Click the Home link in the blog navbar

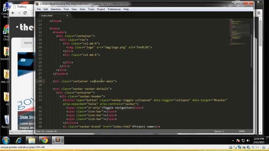click(x=28, y=43)
